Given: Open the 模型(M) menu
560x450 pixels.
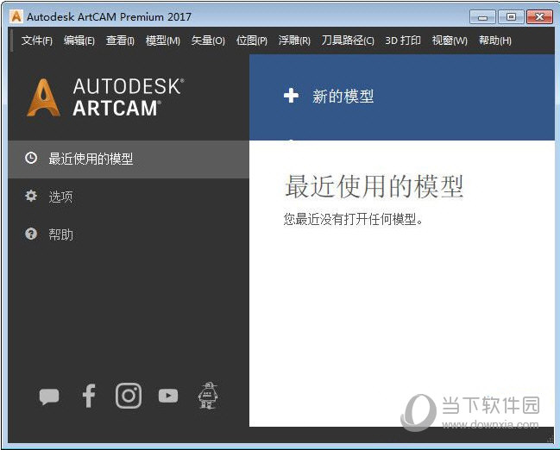Looking at the screenshot, I should 163,41.
